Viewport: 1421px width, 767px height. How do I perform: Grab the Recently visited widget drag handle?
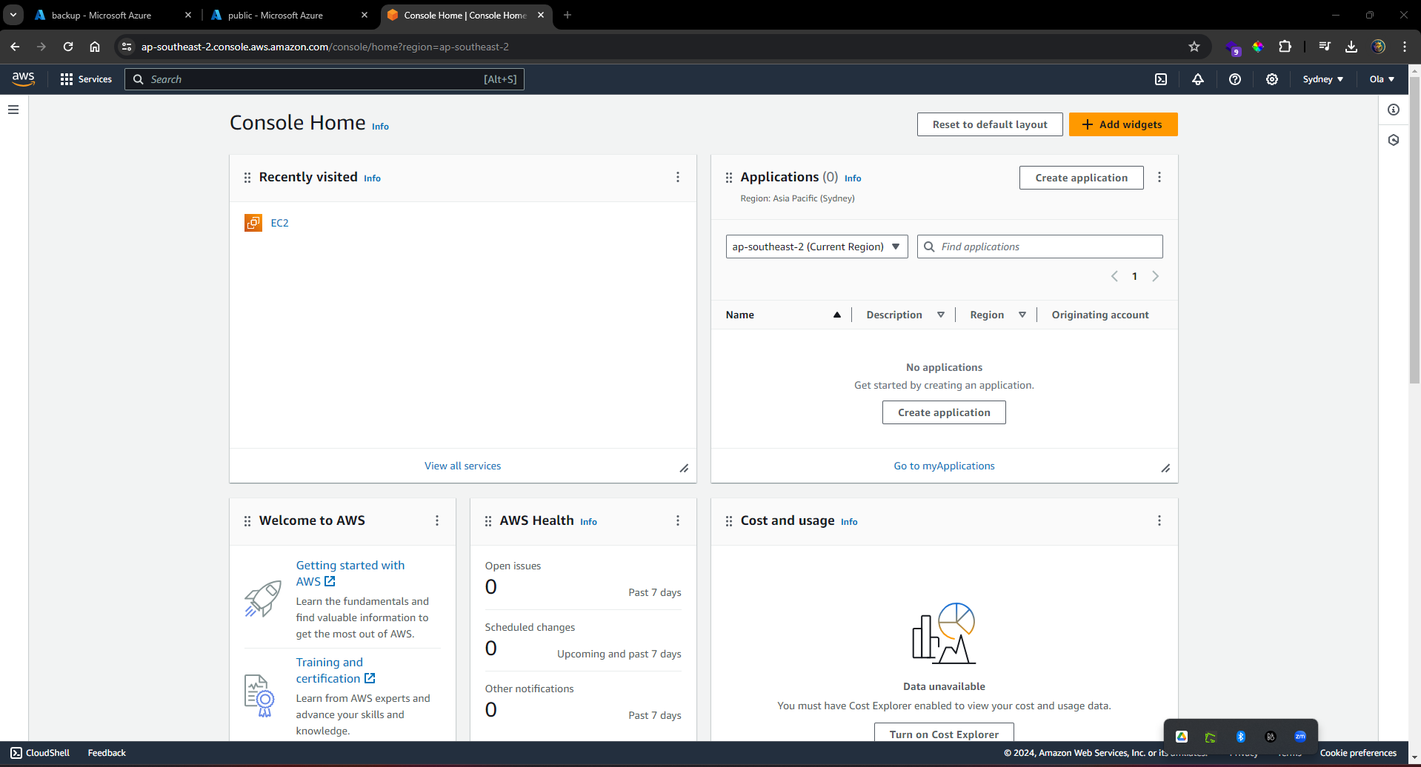coord(247,178)
